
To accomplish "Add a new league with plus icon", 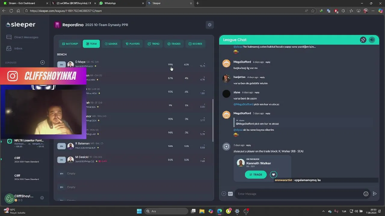I will point(42,62).
